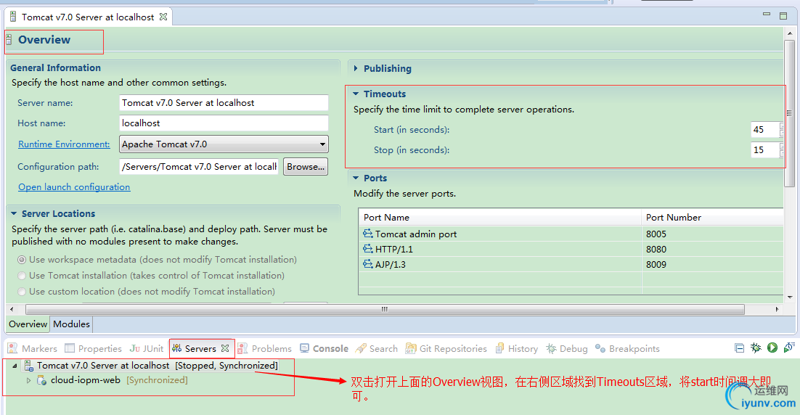Click the horizontal scrollbar thumb
The image size is (800, 415).
[385, 310]
